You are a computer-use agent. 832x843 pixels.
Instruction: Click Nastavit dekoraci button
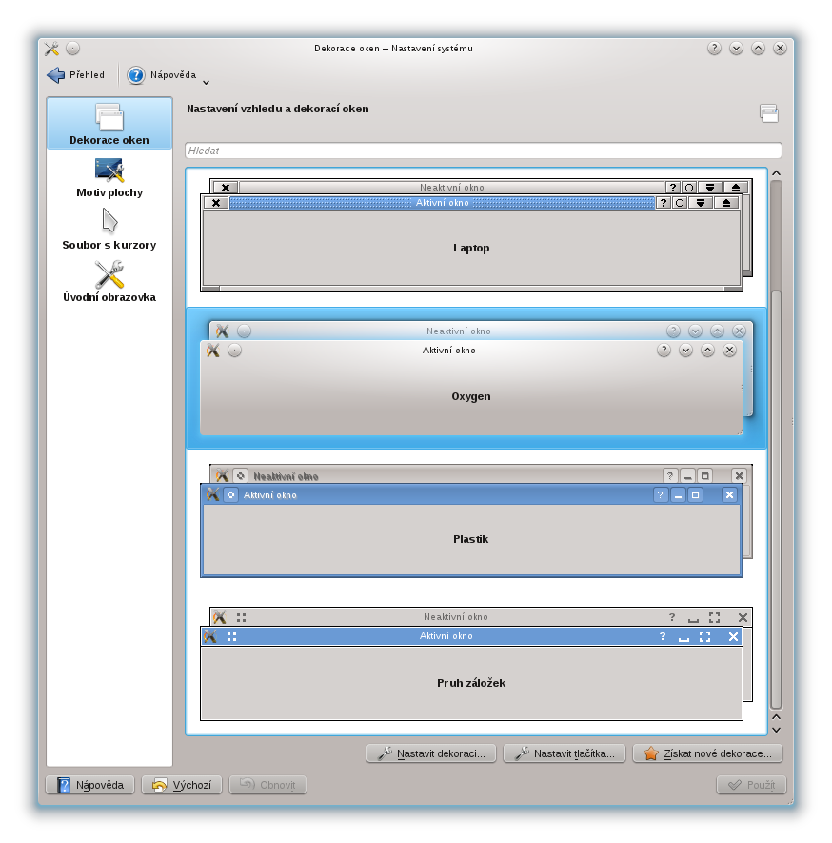[x=431, y=753]
